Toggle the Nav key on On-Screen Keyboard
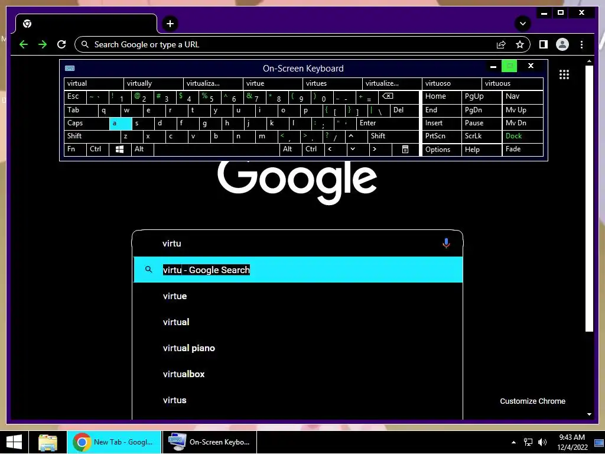Image resolution: width=605 pixels, height=454 pixels. click(522, 97)
